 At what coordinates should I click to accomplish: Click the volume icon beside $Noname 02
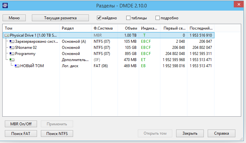[x=12, y=48]
